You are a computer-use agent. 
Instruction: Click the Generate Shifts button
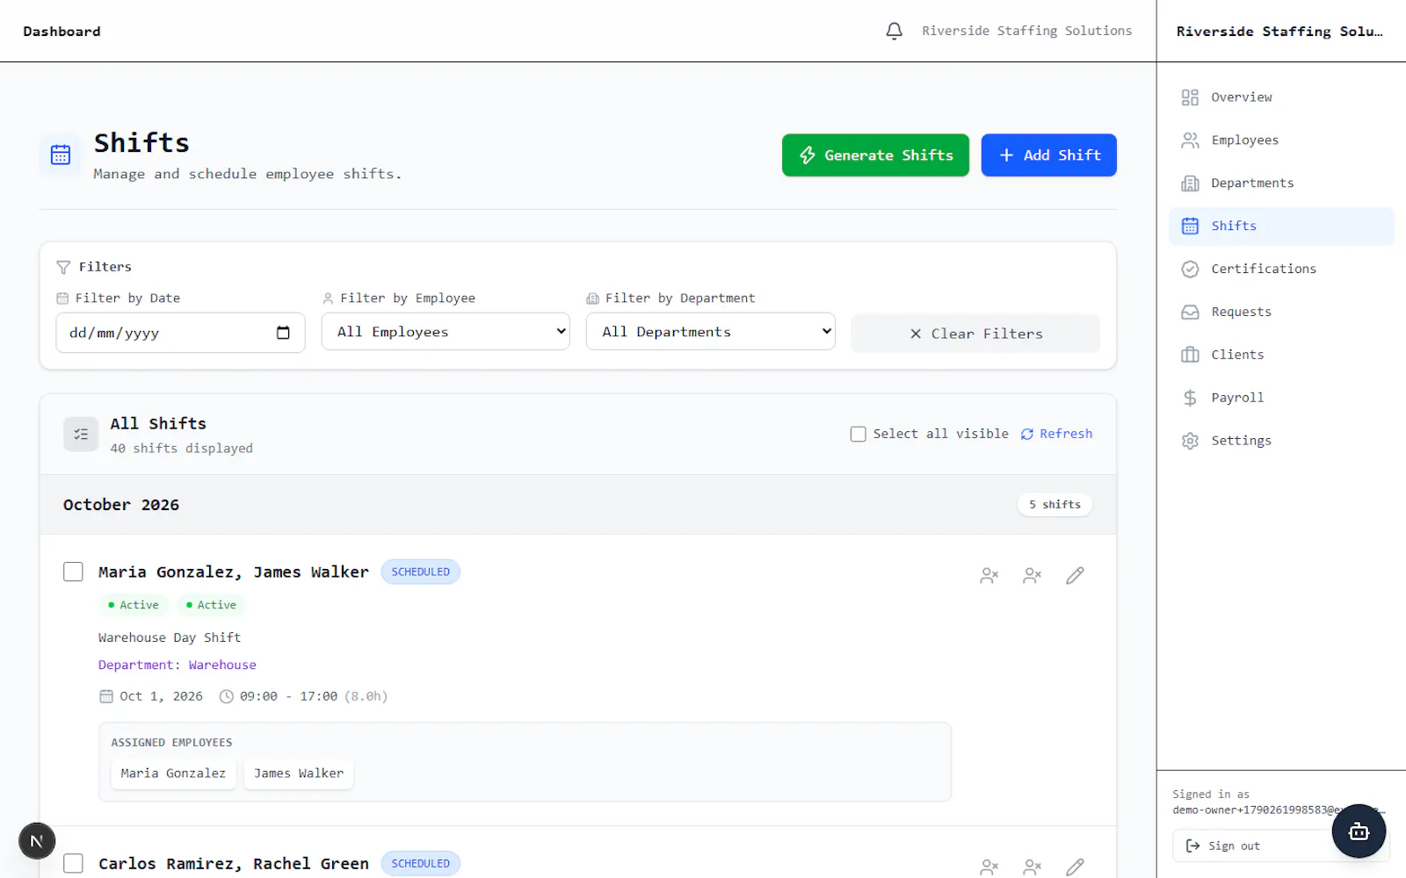pyautogui.click(x=875, y=155)
